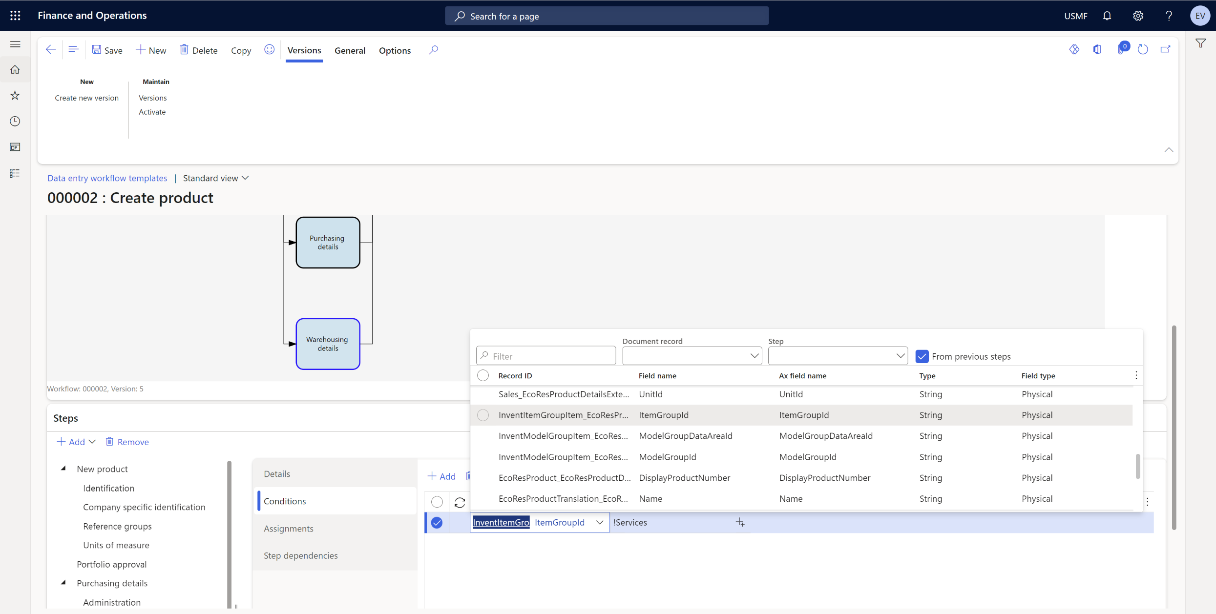Image resolution: width=1216 pixels, height=614 pixels.
Task: Click the refresh icon in conditions grid header
Action: tap(460, 502)
